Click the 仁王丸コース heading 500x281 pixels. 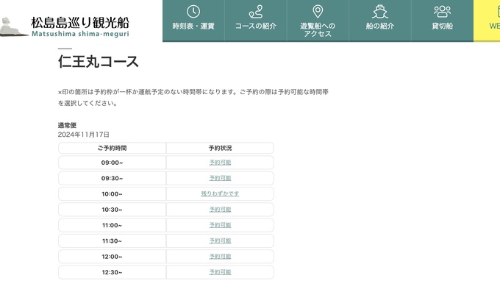[x=99, y=61]
